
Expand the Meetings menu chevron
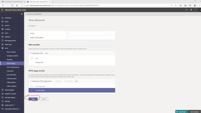click(22, 37)
